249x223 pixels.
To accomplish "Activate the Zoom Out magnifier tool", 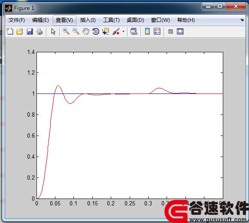I will (76, 31).
